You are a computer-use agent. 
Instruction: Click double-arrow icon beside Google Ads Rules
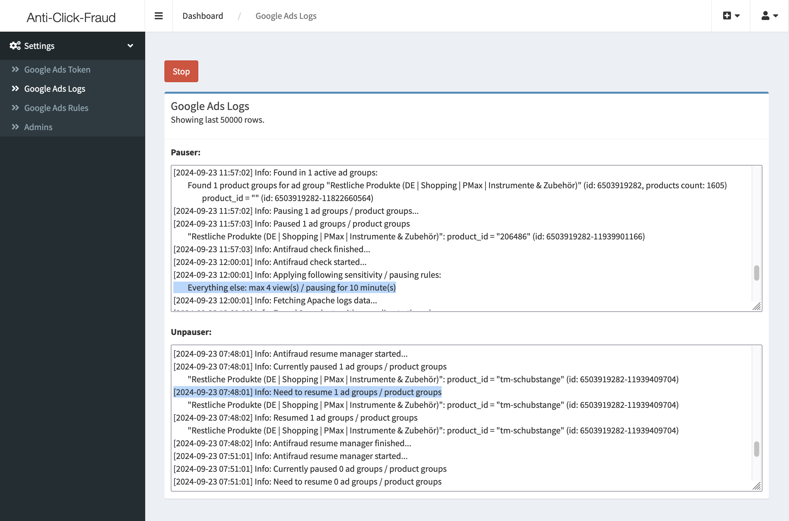[x=15, y=107]
